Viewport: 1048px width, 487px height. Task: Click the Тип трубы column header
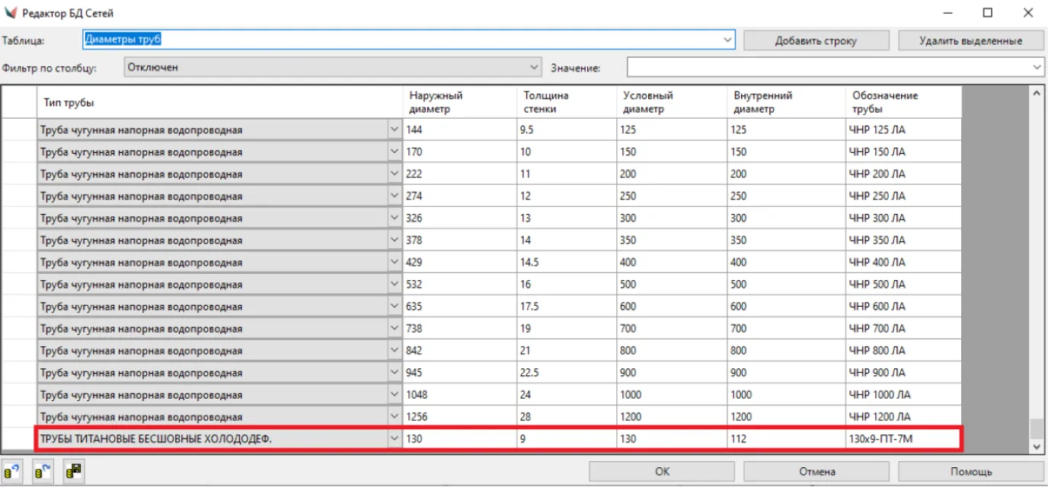click(x=219, y=103)
